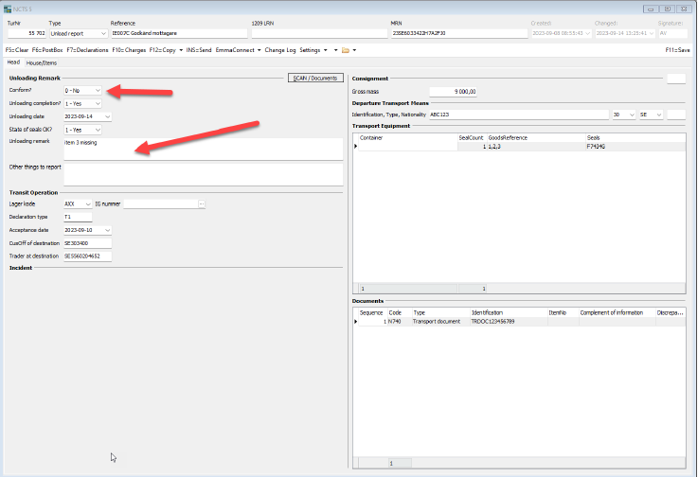The image size is (698, 477).
Task: Click F11=Save in the toolbar
Action: tap(677, 49)
